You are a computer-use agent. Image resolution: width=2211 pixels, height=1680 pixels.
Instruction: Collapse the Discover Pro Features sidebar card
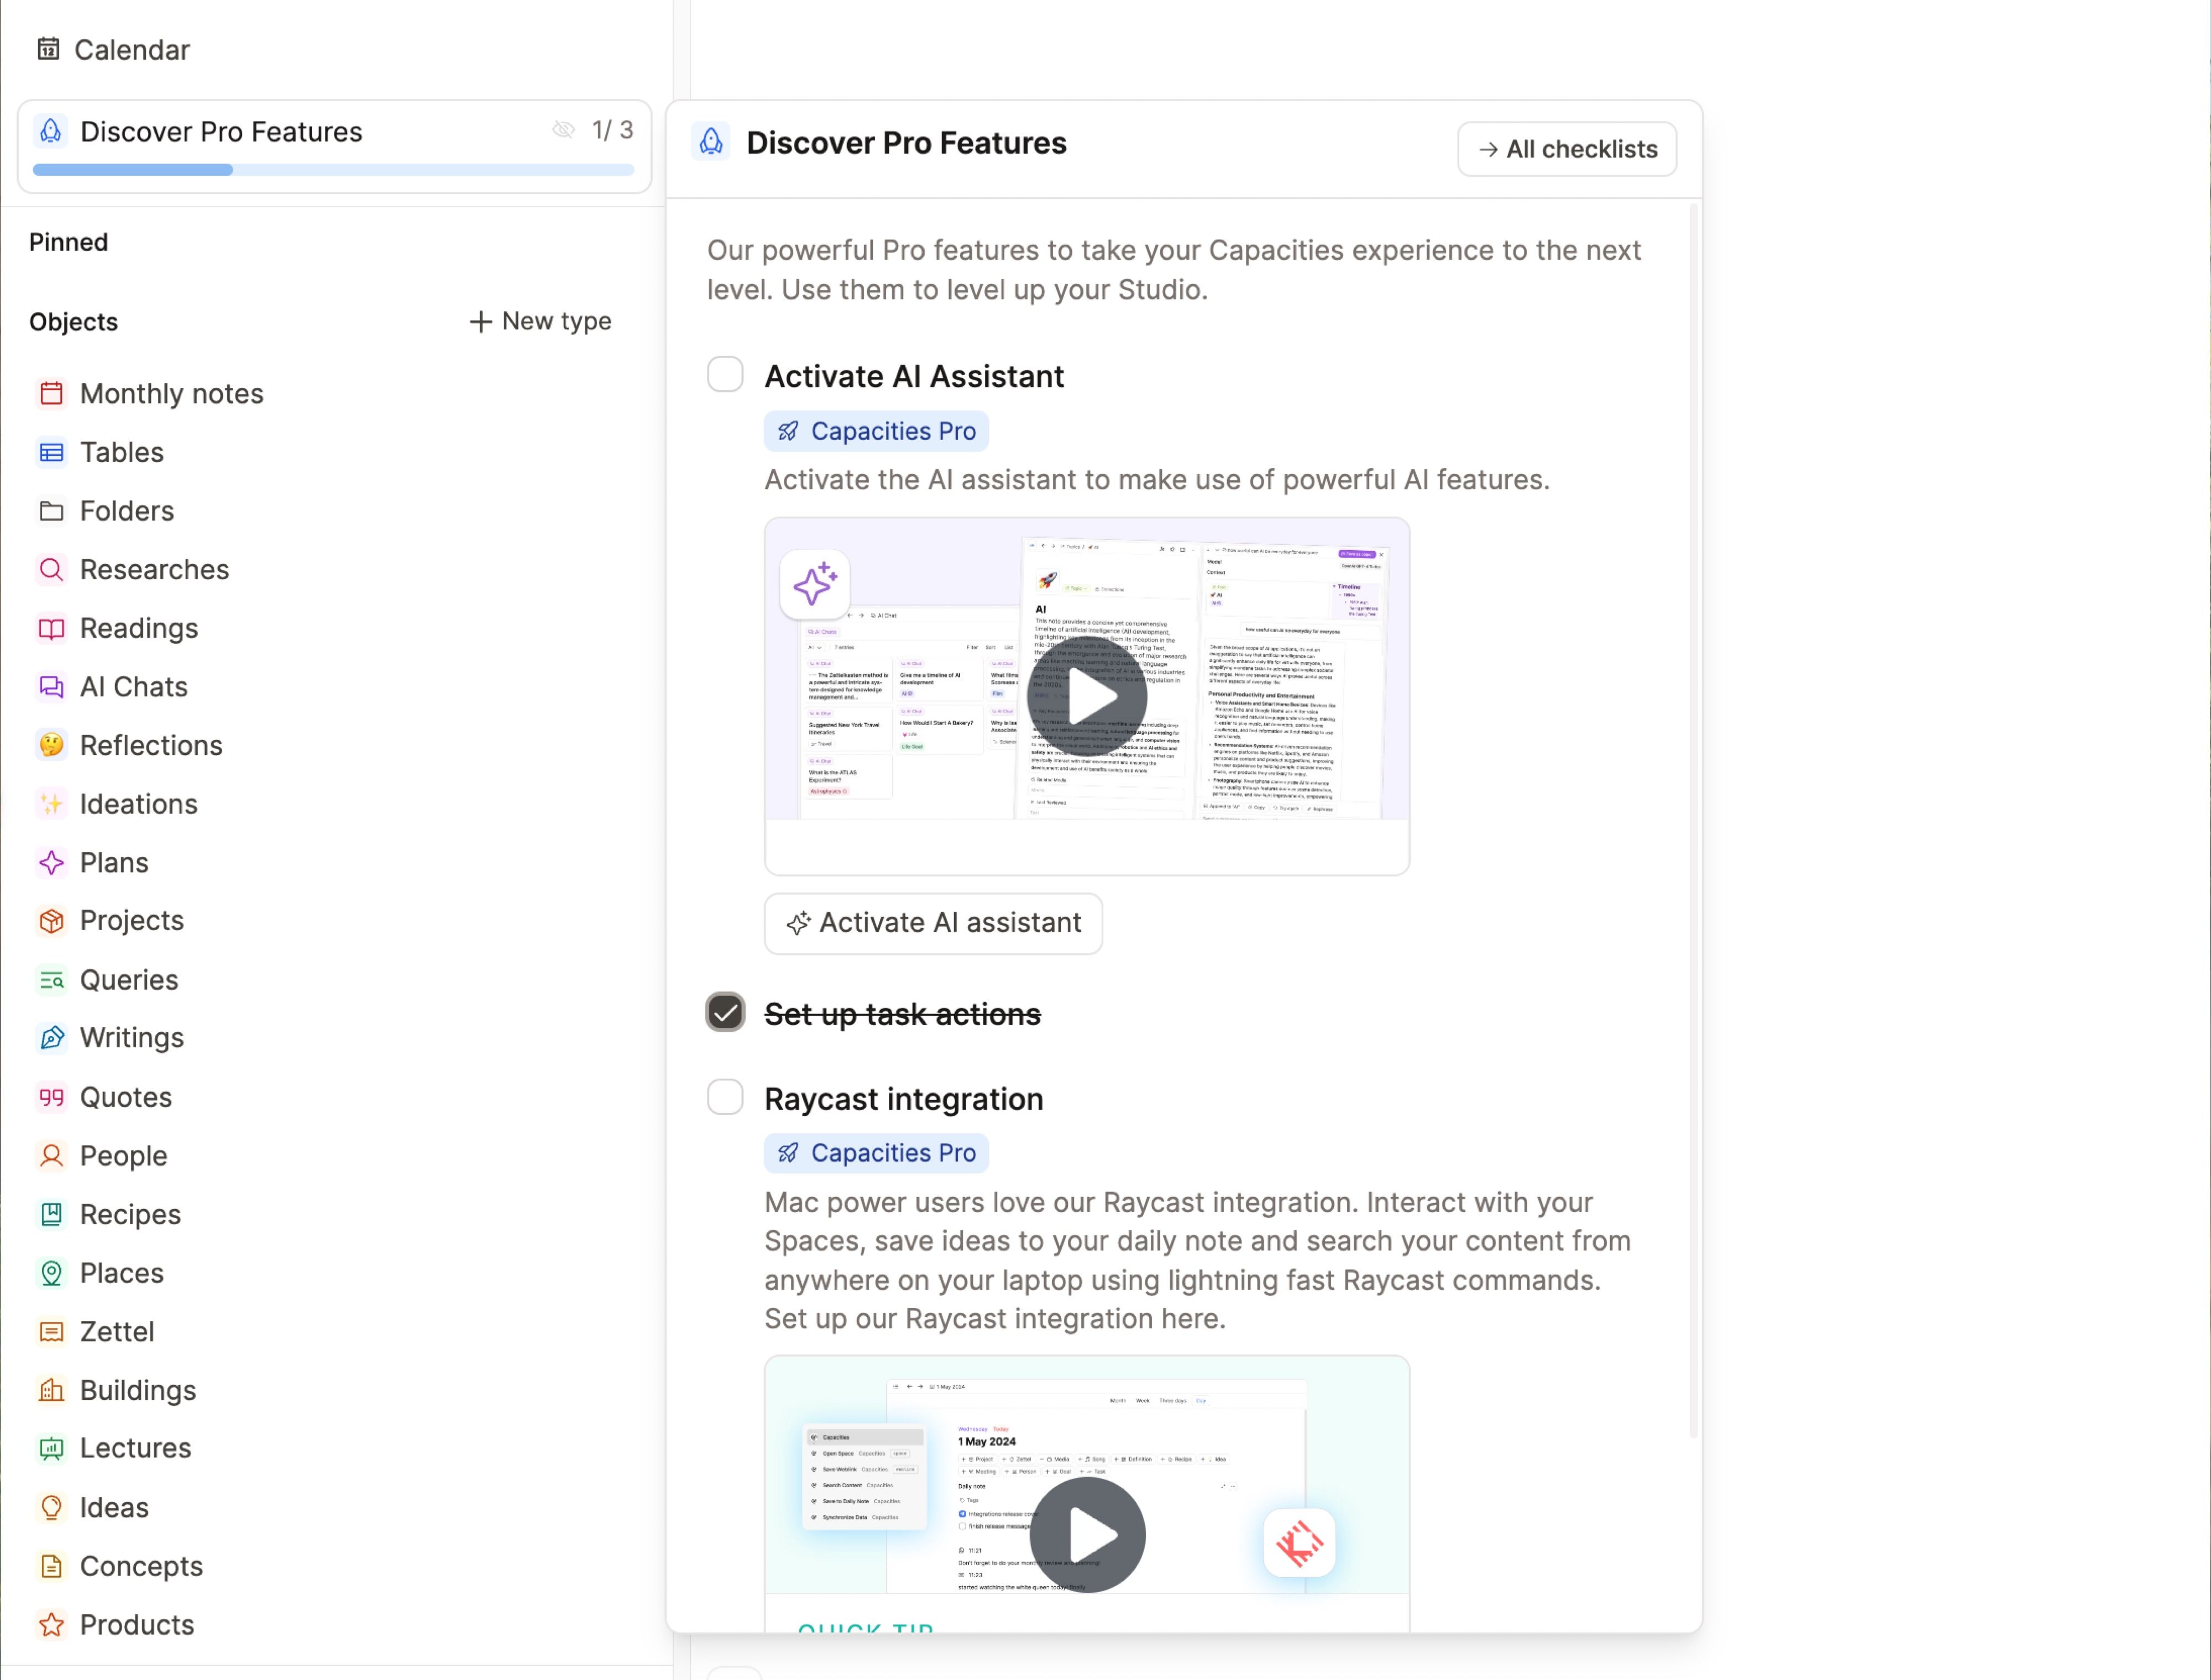pos(221,132)
